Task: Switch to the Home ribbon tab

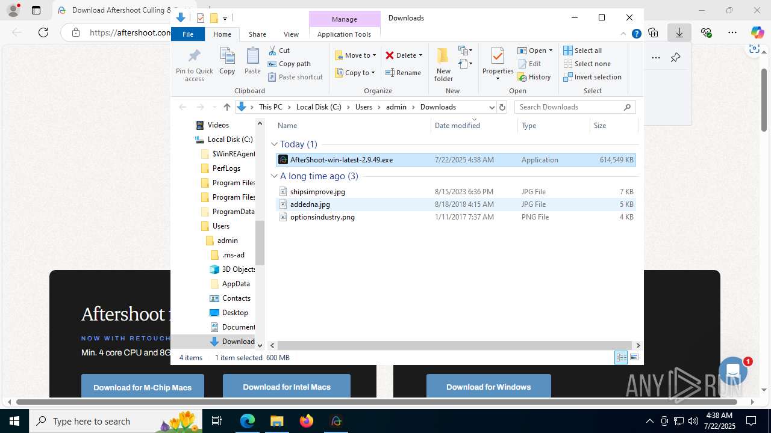Action: pos(222,34)
